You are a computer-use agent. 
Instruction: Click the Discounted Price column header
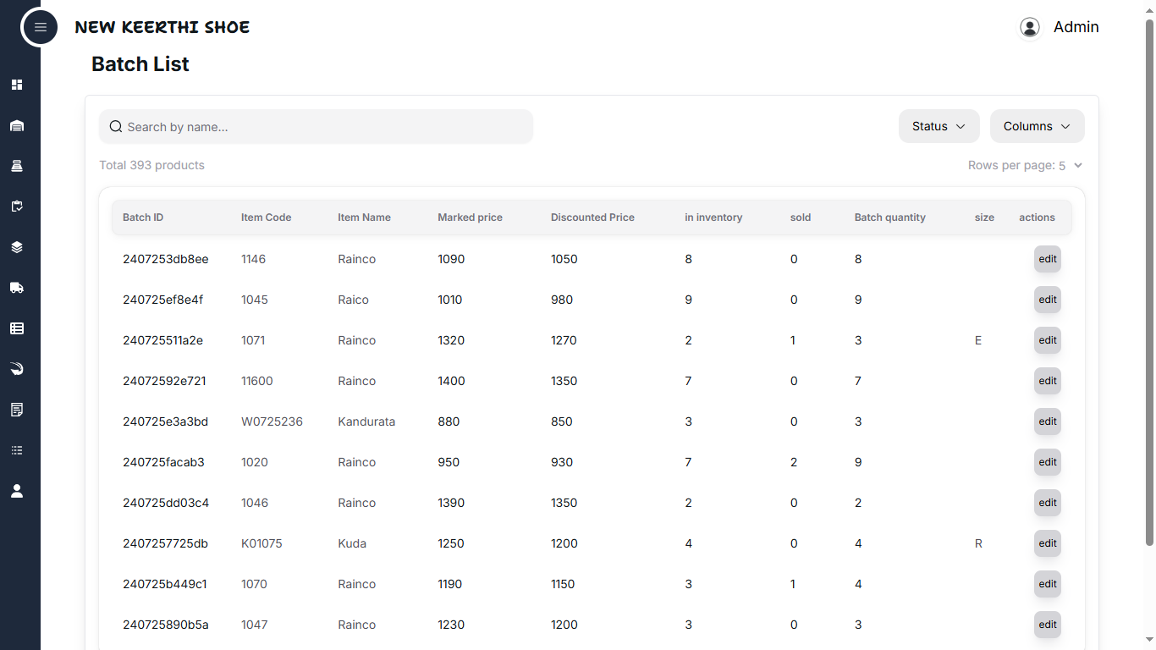coord(592,218)
